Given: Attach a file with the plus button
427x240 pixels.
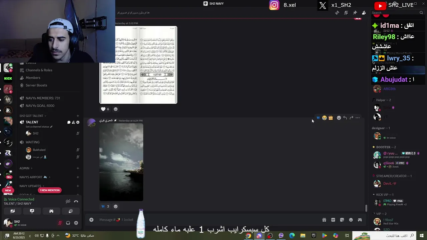Looking at the screenshot, I should tap(91, 220).
